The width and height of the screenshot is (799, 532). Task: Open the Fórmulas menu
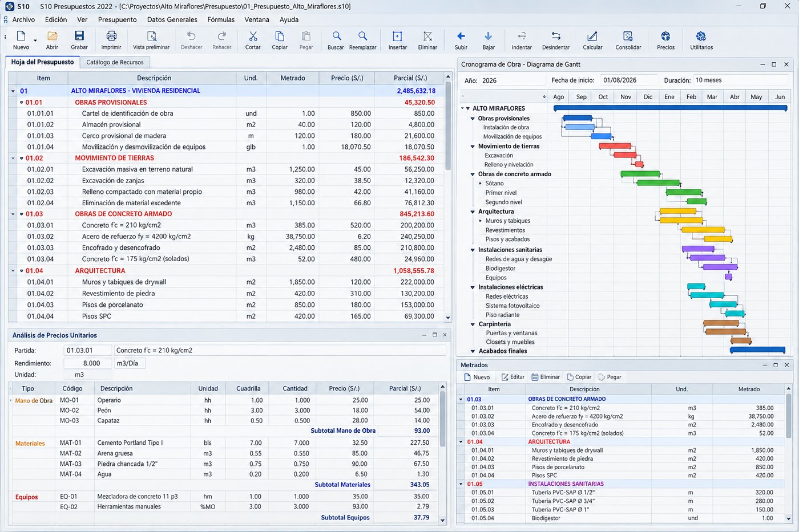[x=221, y=19]
